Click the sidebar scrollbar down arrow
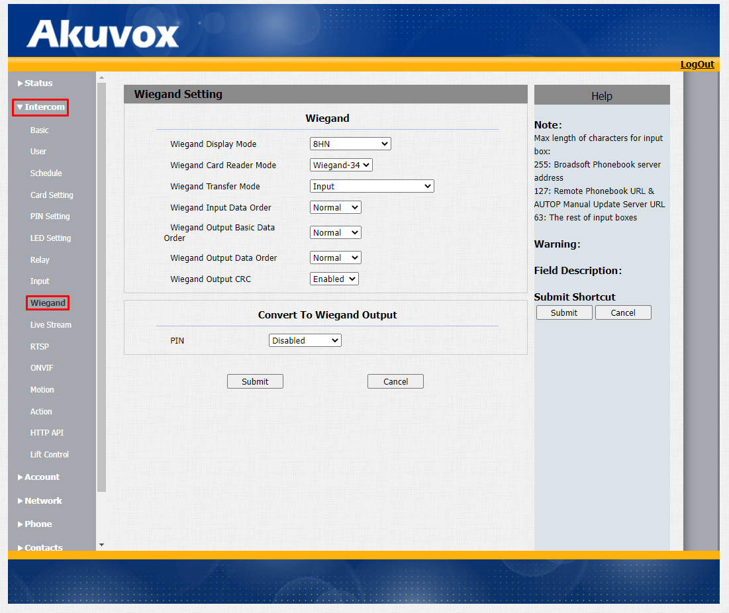 101,545
